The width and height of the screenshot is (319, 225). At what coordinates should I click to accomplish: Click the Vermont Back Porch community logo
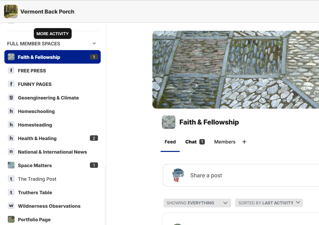11,12
